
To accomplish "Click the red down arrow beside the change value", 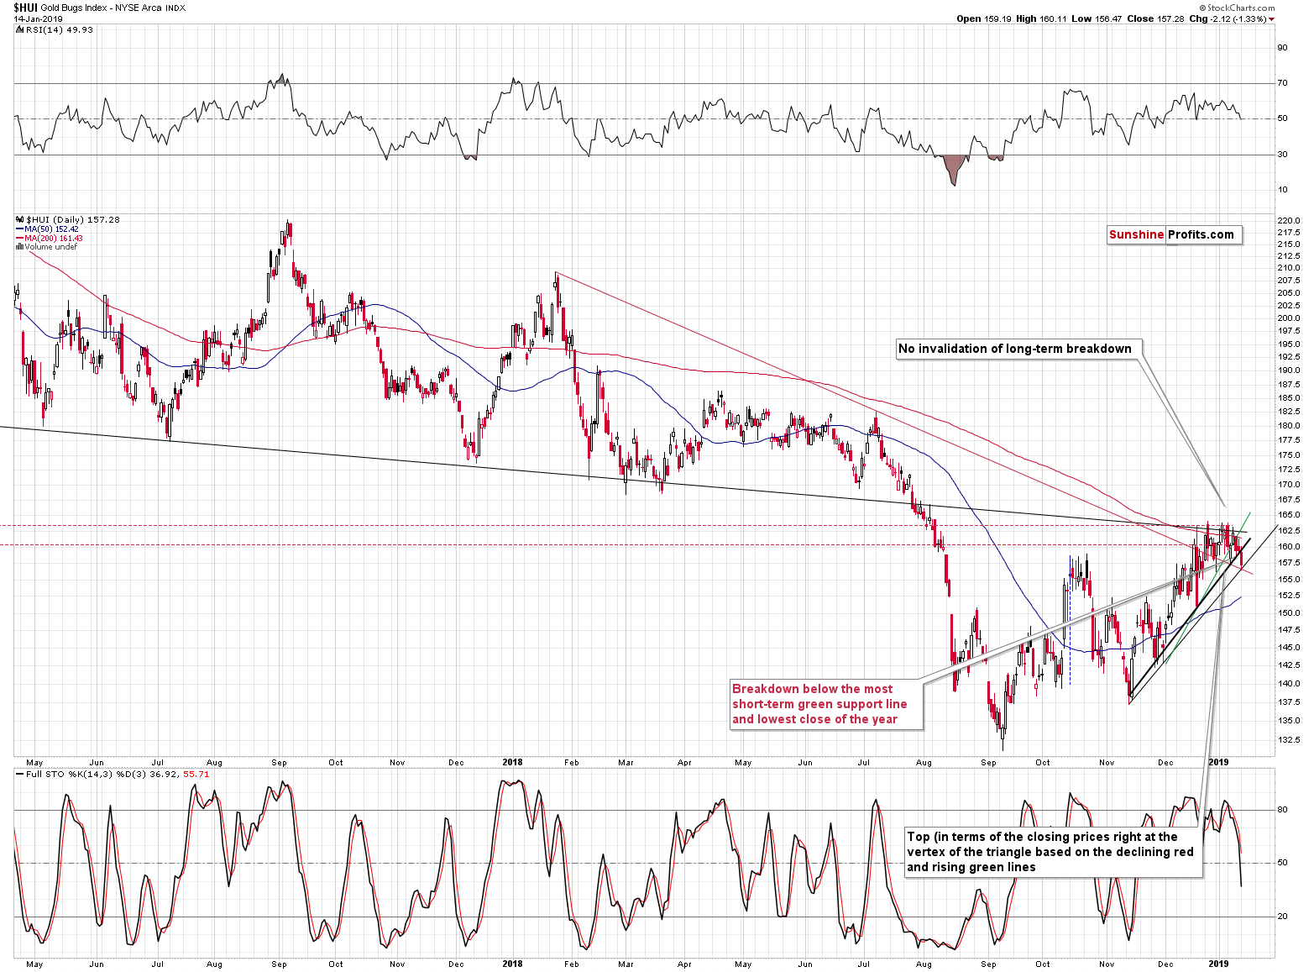I will coord(1271,19).
